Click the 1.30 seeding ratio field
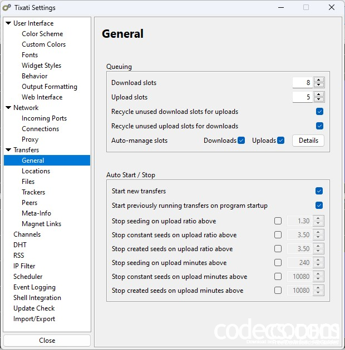The width and height of the screenshot is (345, 350). click(x=299, y=221)
